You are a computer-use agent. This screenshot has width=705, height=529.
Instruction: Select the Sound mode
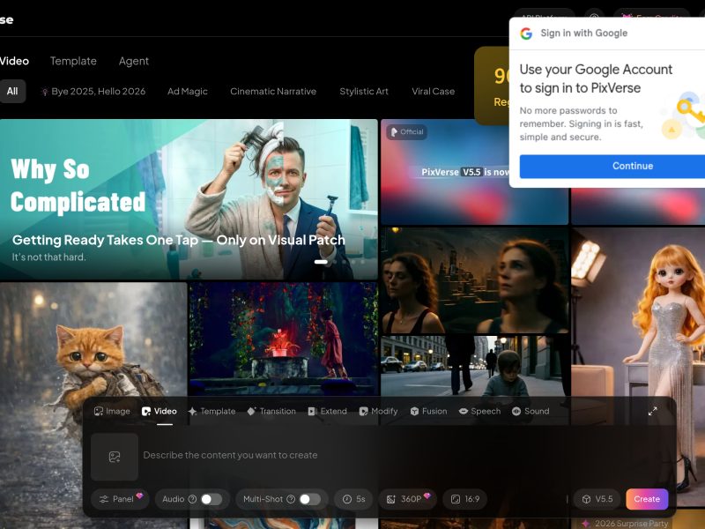pyautogui.click(x=531, y=411)
